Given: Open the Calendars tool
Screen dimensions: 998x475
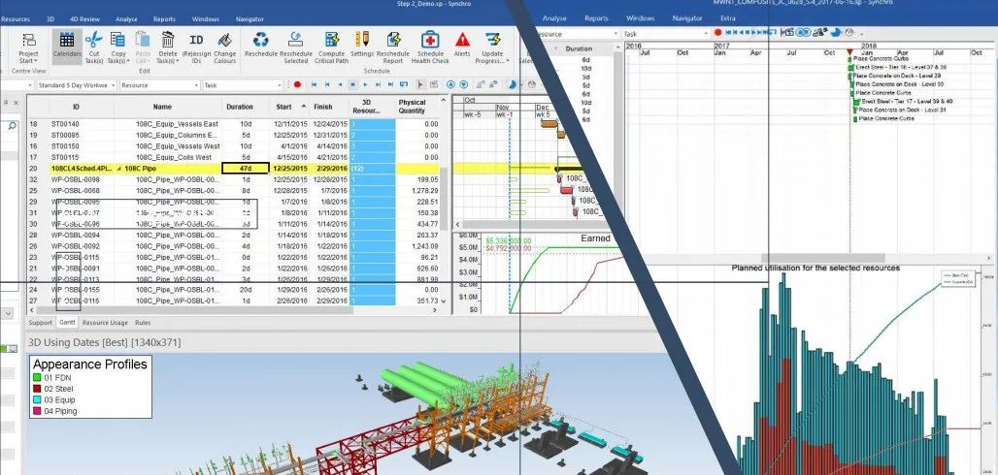Looking at the screenshot, I should pyautogui.click(x=65, y=45).
